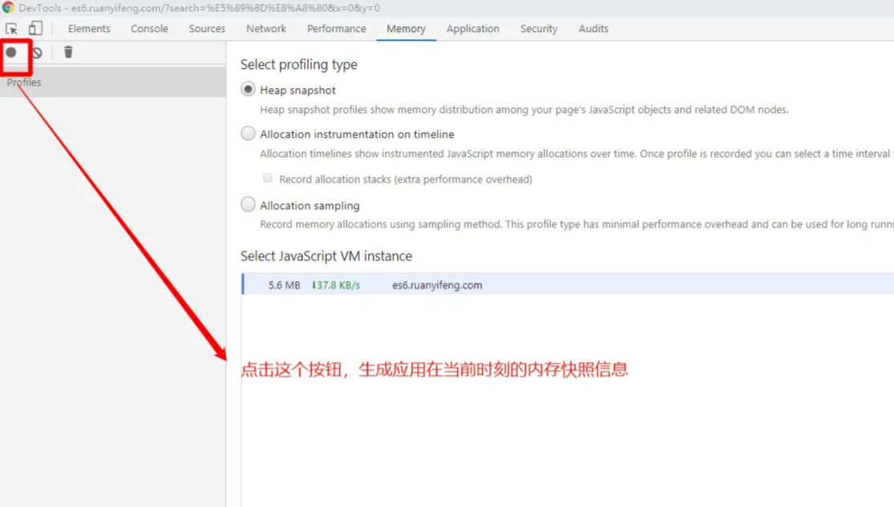Enable Record allocation stacks checkbox

(x=268, y=179)
